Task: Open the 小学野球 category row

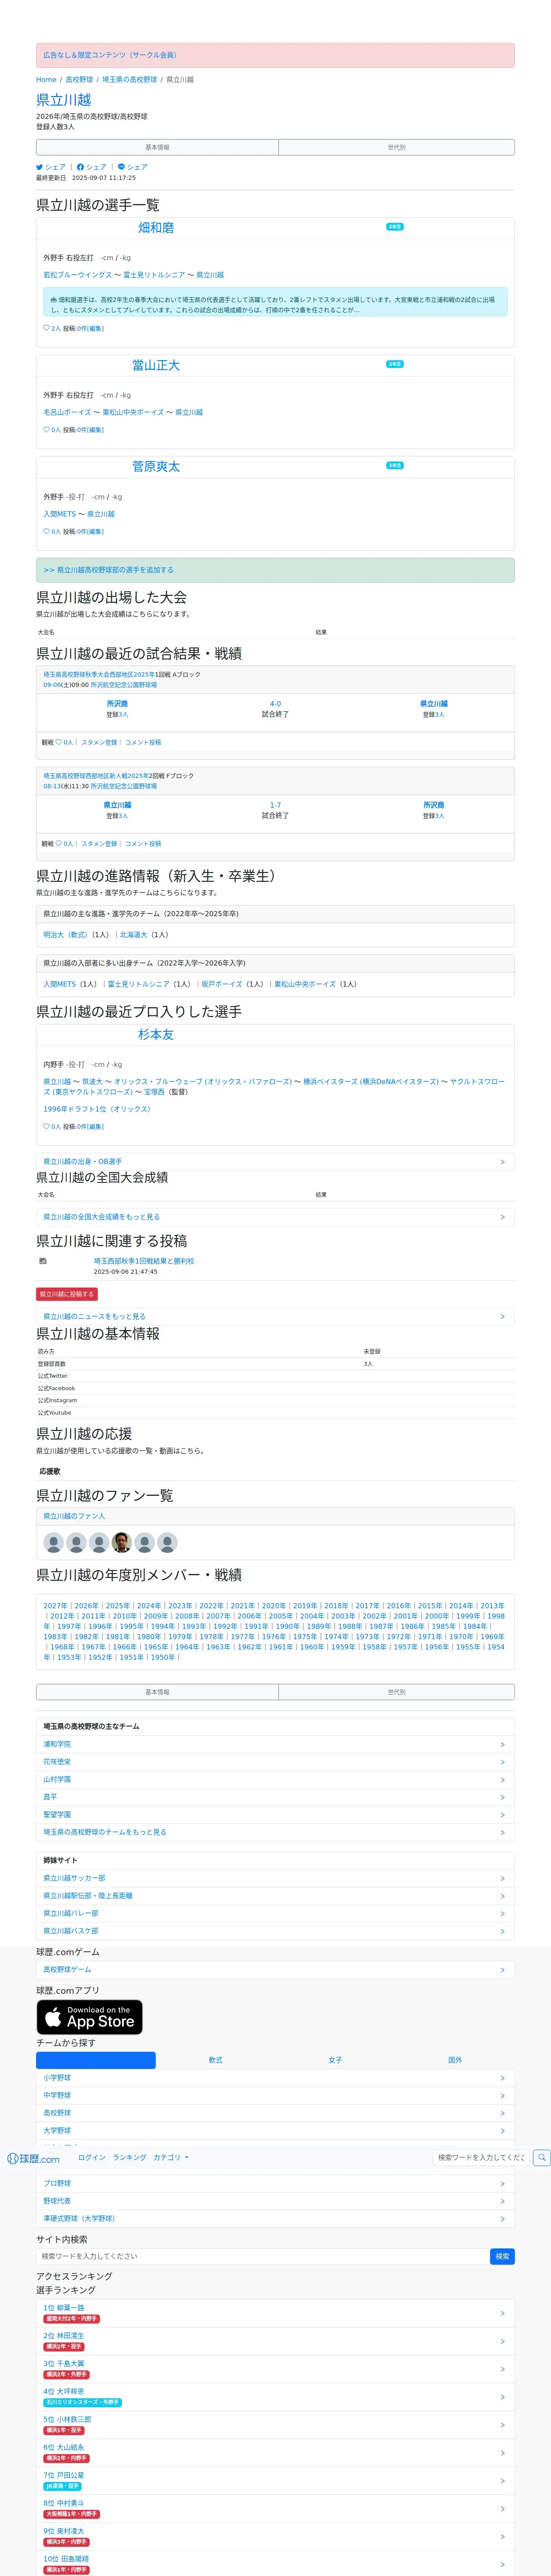Action: coord(275,2078)
